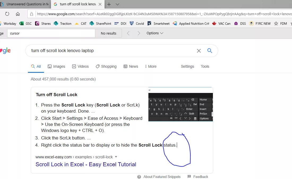Go to next find result arrow
Screen dimensions: 292x179
(x=139, y=33)
